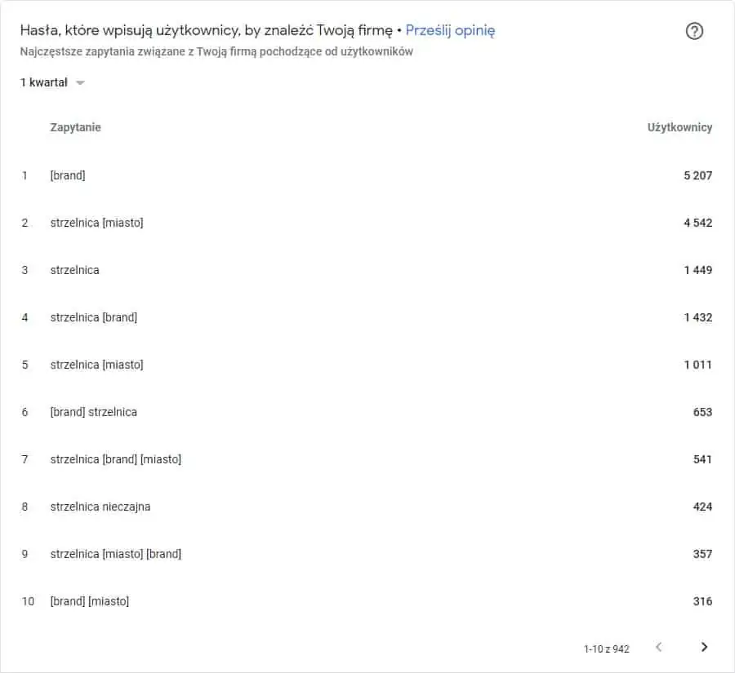Viewport: 735px width, 673px height.
Task: Open the Prześlij opinię link
Action: pos(450,30)
